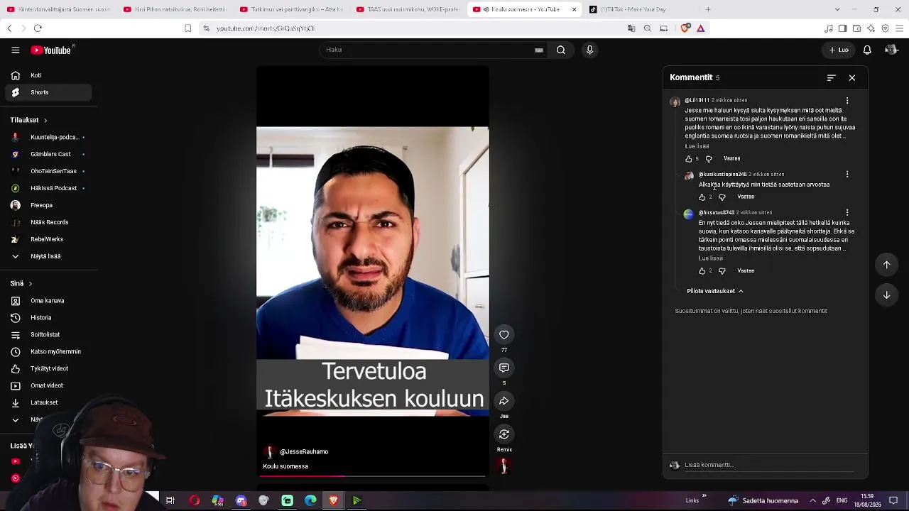Open Oma kanava
The image size is (909, 511).
[48, 301]
